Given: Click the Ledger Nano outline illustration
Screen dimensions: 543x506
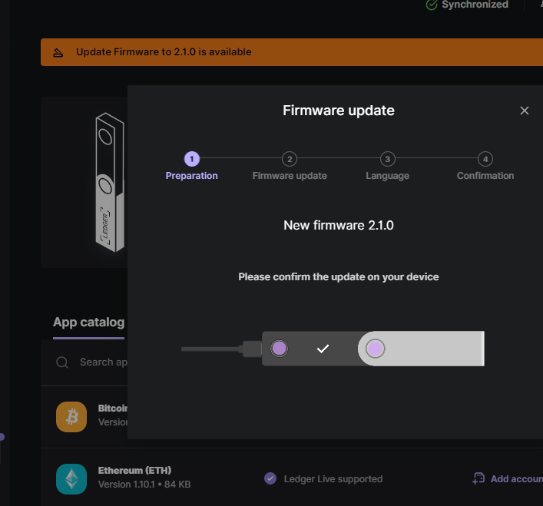Looking at the screenshot, I should click(x=108, y=180).
